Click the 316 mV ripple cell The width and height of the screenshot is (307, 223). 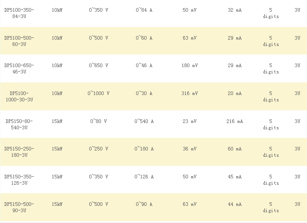(190, 93)
